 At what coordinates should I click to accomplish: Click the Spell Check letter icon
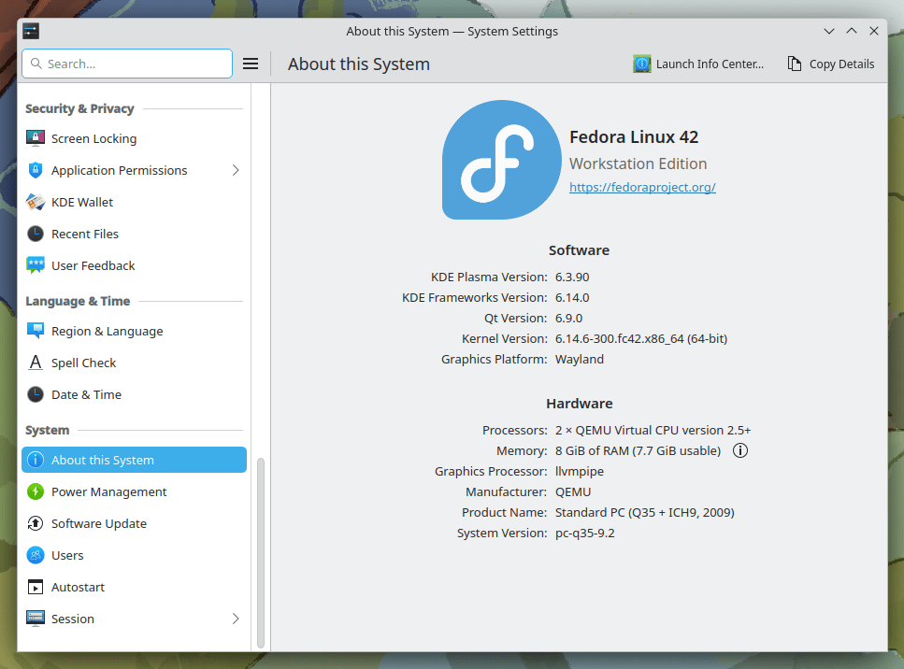[x=36, y=363]
